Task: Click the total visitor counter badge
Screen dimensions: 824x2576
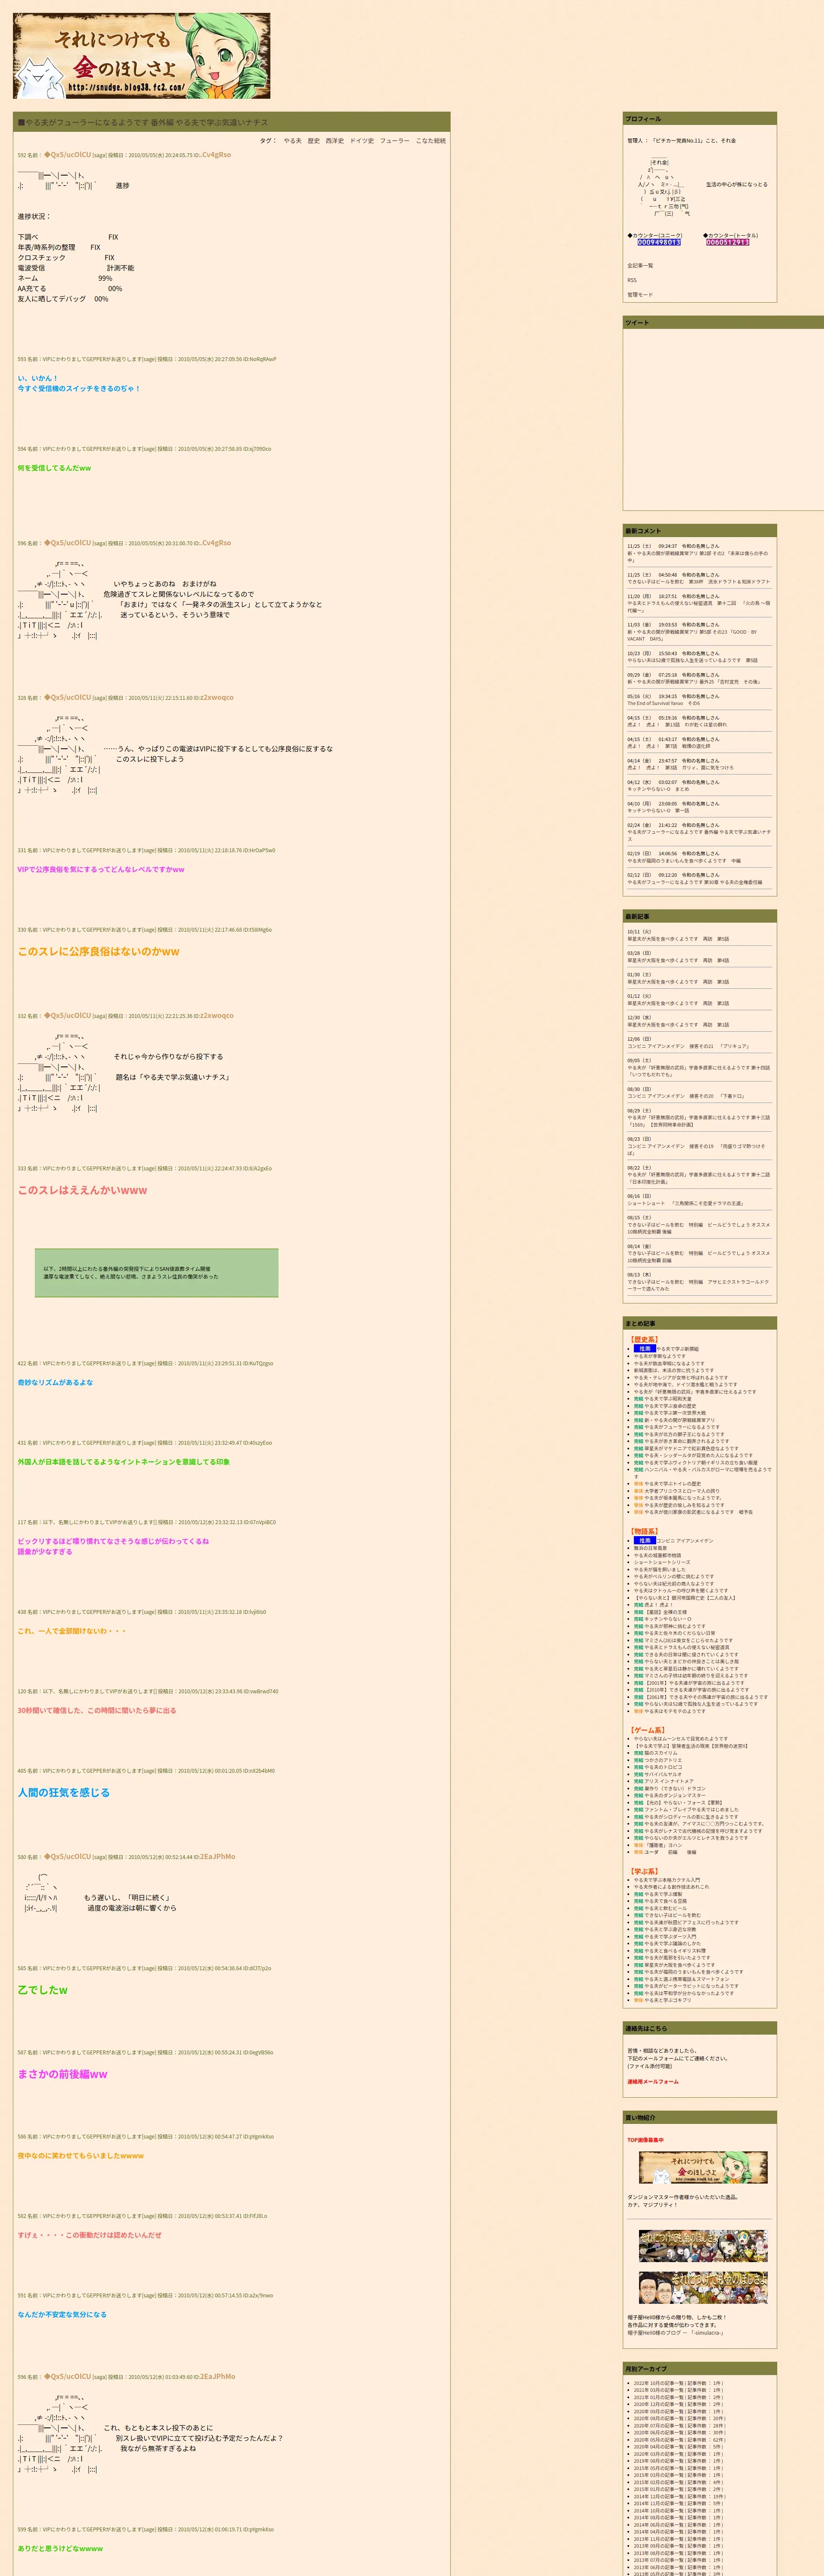Action: click(727, 242)
